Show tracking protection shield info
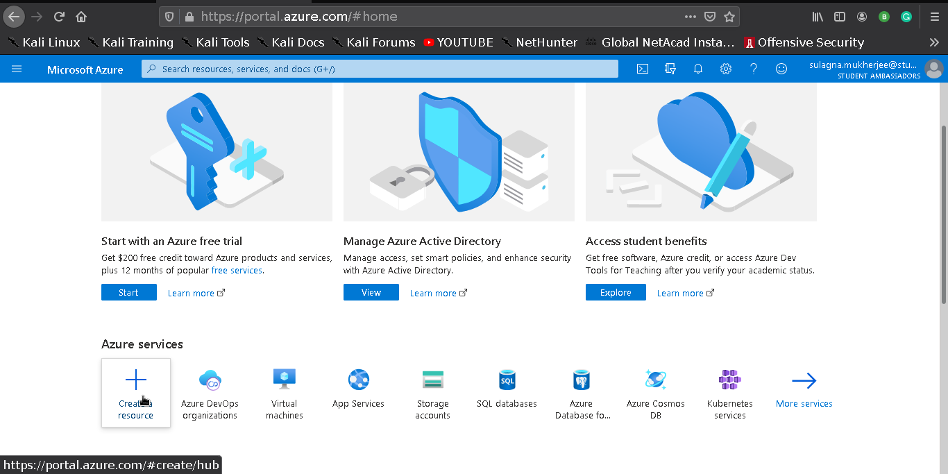Screen dimensions: 948x474 point(170,17)
